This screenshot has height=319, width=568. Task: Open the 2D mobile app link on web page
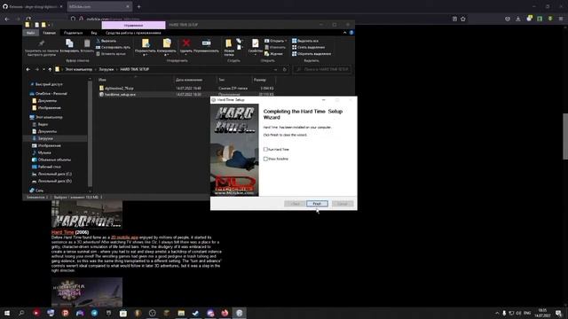point(124,237)
